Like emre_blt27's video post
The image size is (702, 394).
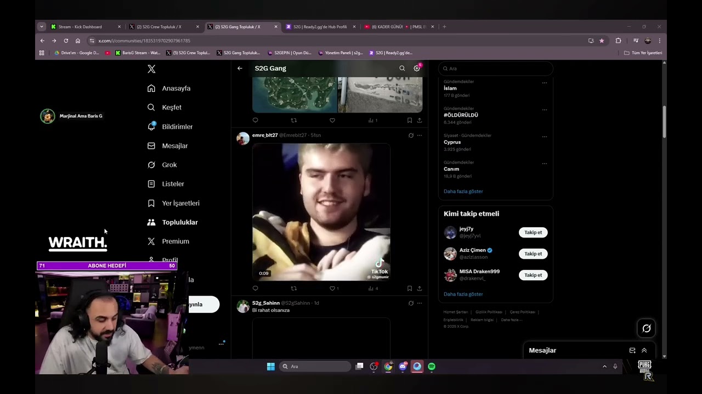(x=332, y=288)
